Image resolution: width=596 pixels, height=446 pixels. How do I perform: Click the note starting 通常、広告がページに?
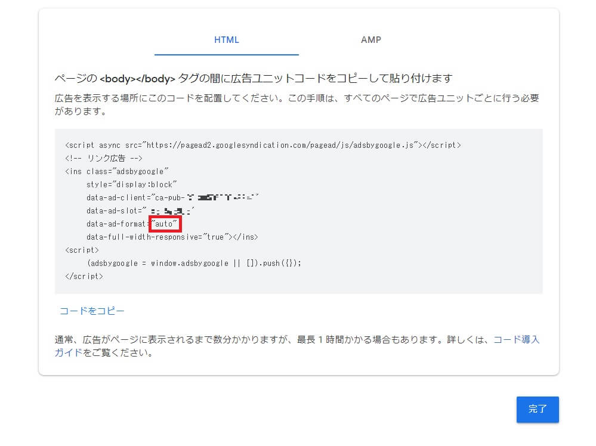coord(297,346)
